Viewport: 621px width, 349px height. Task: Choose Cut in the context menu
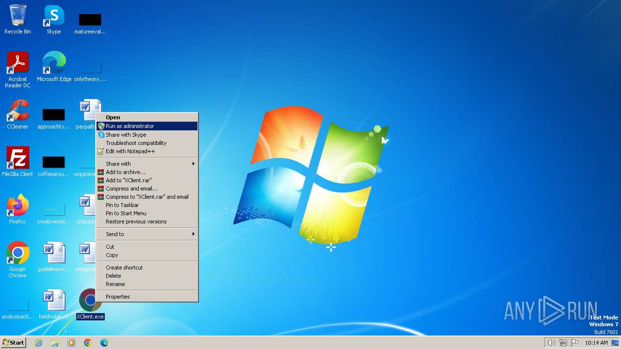coord(147,247)
